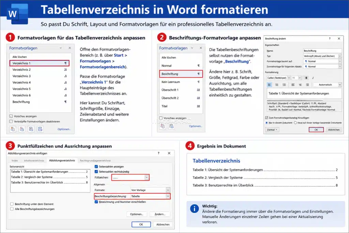This screenshot has width=349, height=233.
Task: Toggle Seitenzahlen rechtsbündig
Action: [96, 172]
